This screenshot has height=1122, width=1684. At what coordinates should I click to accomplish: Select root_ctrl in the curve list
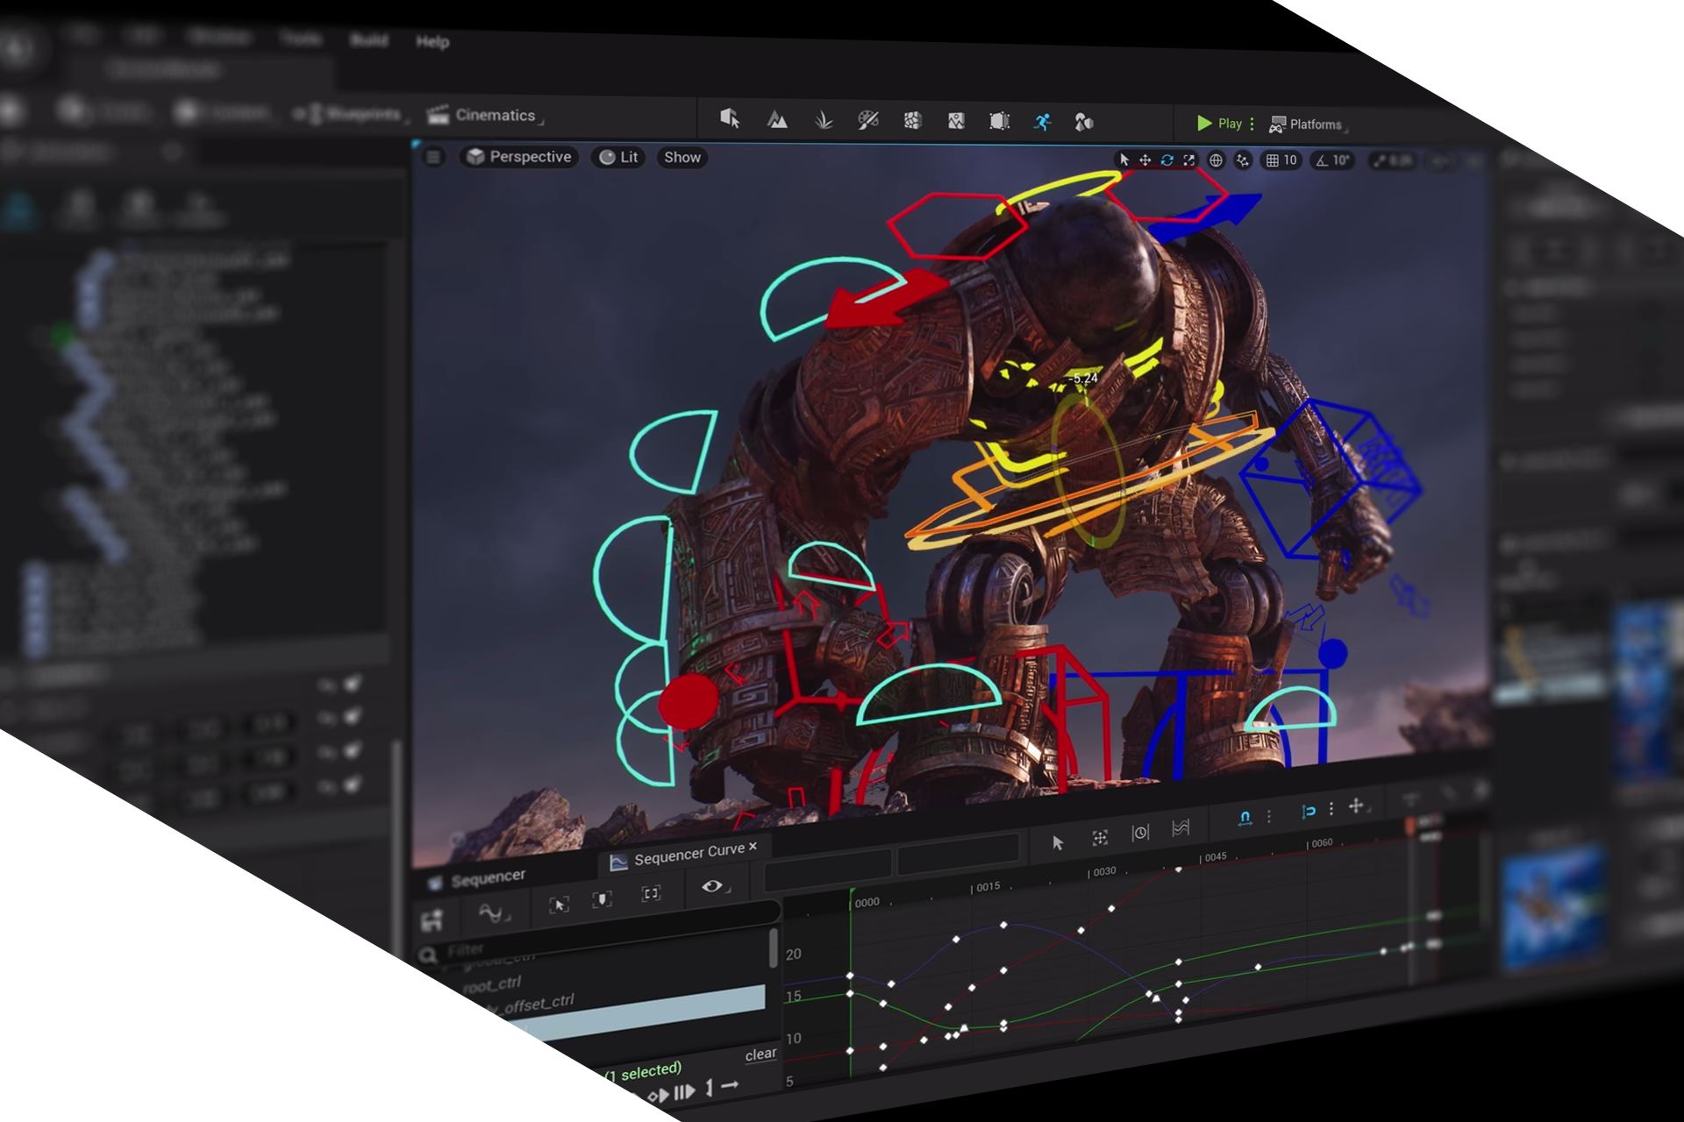tap(492, 984)
